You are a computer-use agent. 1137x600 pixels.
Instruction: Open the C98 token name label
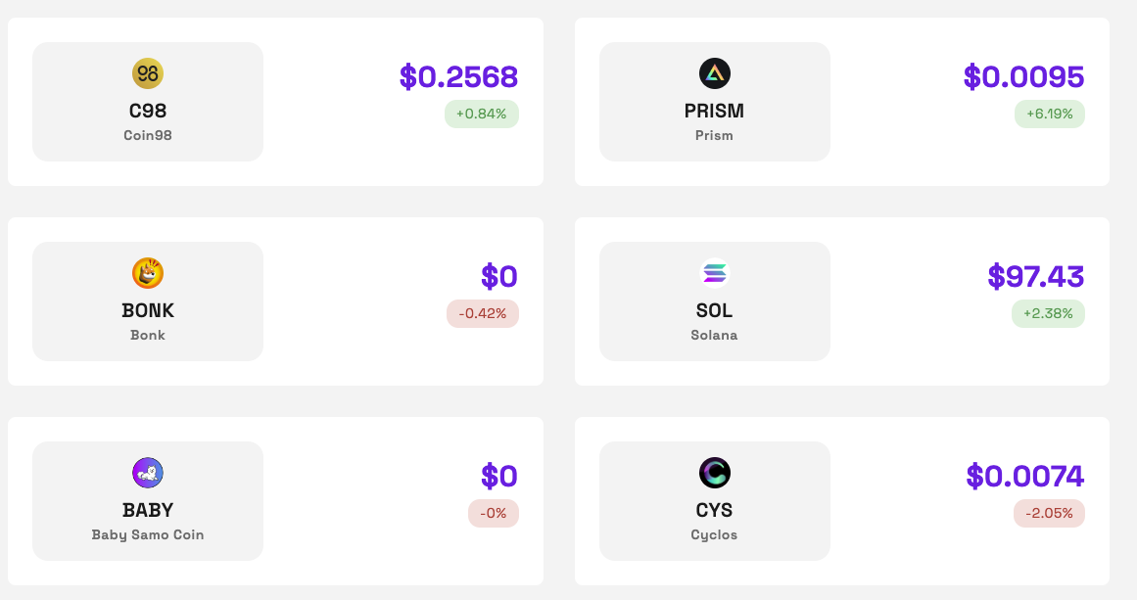point(148,111)
